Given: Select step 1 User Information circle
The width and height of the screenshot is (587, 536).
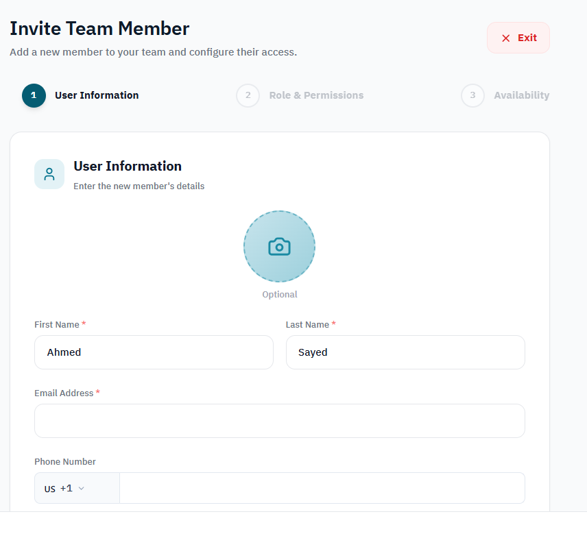Looking at the screenshot, I should click(x=34, y=95).
